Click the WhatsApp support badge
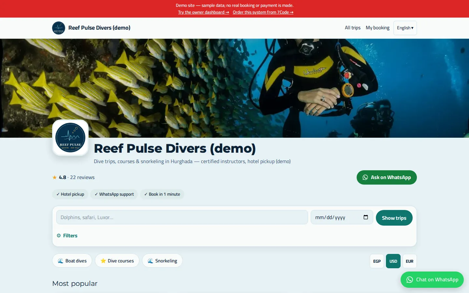 [x=114, y=194]
